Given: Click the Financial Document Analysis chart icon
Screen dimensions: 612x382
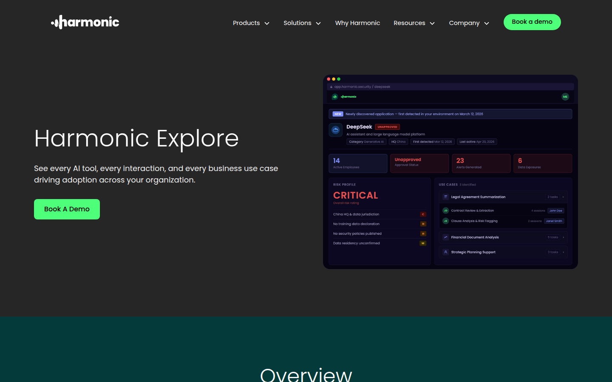Looking at the screenshot, I should tap(446, 237).
